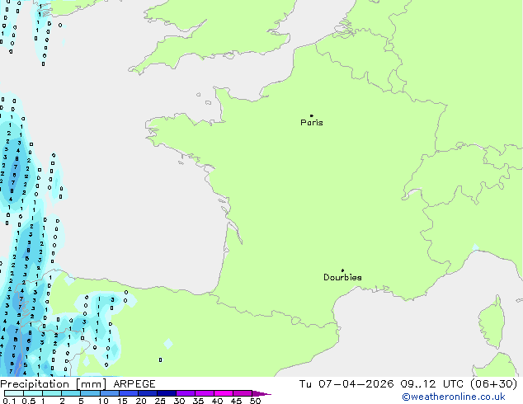
Task: Select the 40–45 mm magenta legend swatch
Action: 224,393
